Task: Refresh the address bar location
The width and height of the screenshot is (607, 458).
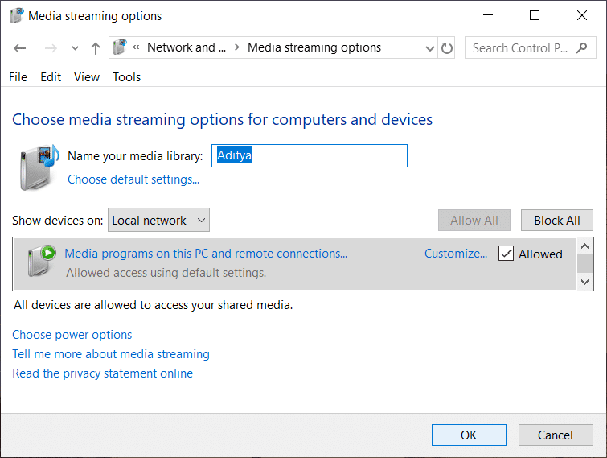Action: (448, 48)
